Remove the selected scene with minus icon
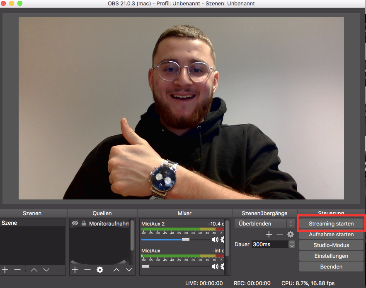 pos(17,270)
